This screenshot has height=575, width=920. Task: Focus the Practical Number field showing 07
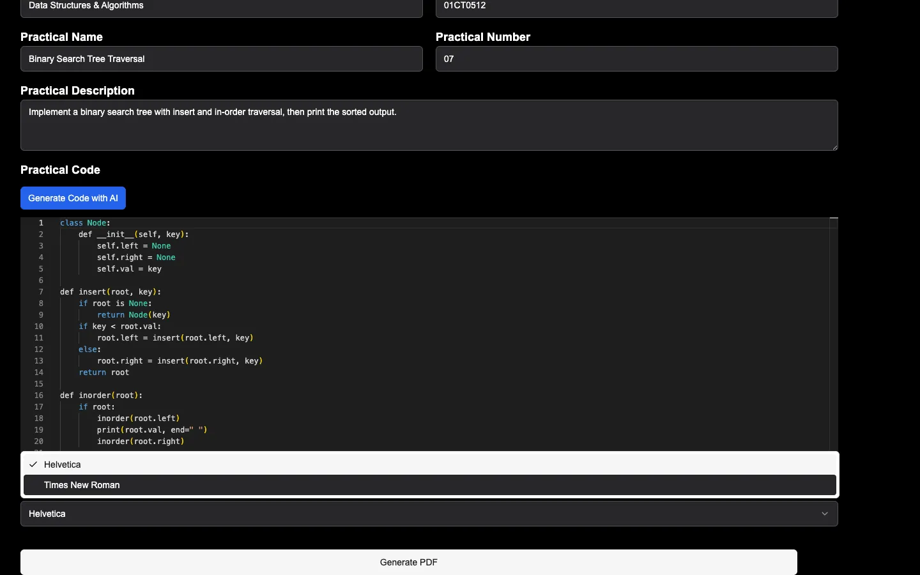point(637,59)
